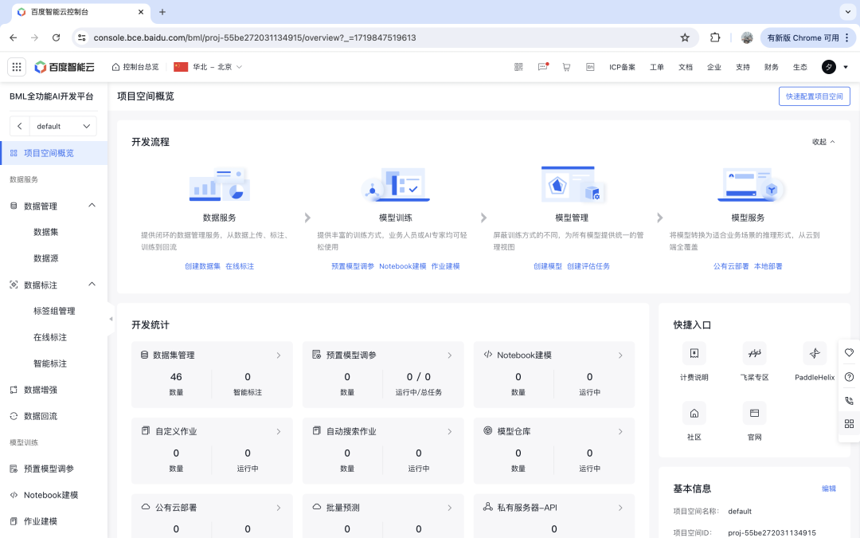Click the 编辑 link in 基本信息 panel

point(829,488)
